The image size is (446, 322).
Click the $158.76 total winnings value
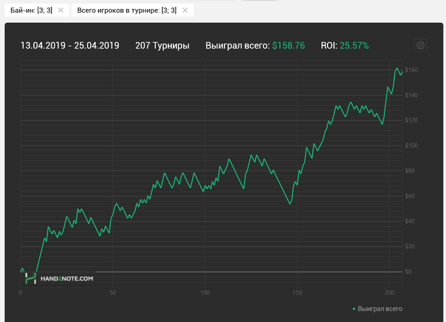point(289,45)
